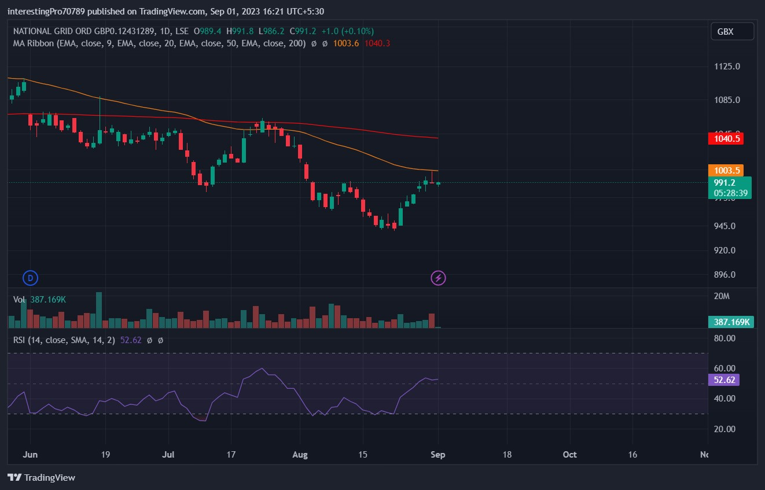
Task: Click the red 1040.3 EMA legend value
Action: (x=377, y=43)
